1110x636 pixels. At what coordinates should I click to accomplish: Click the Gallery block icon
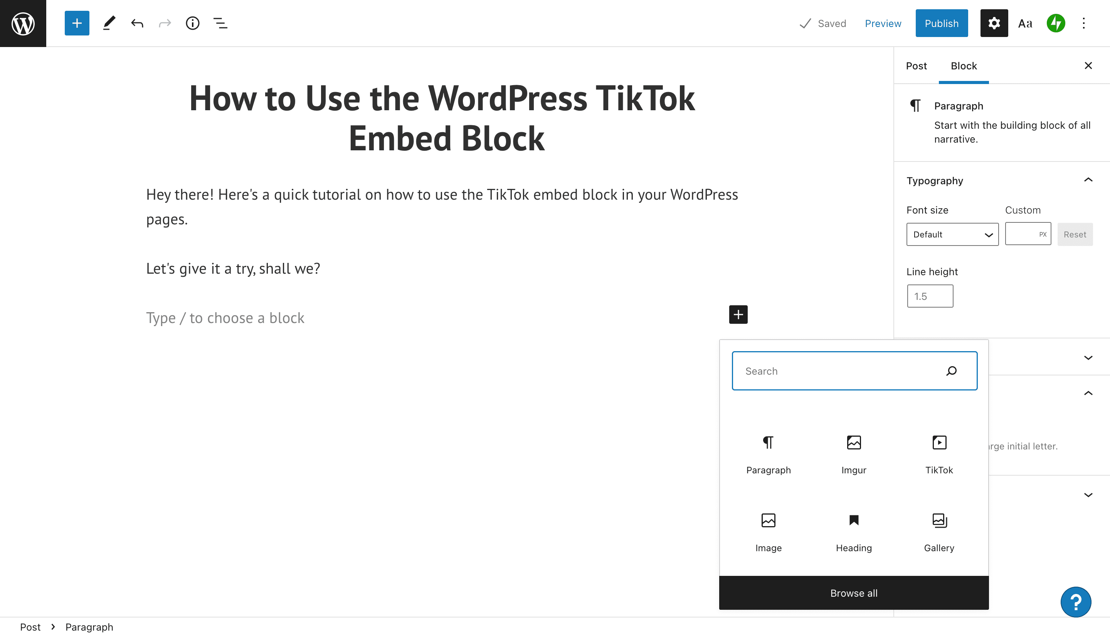[x=939, y=520]
